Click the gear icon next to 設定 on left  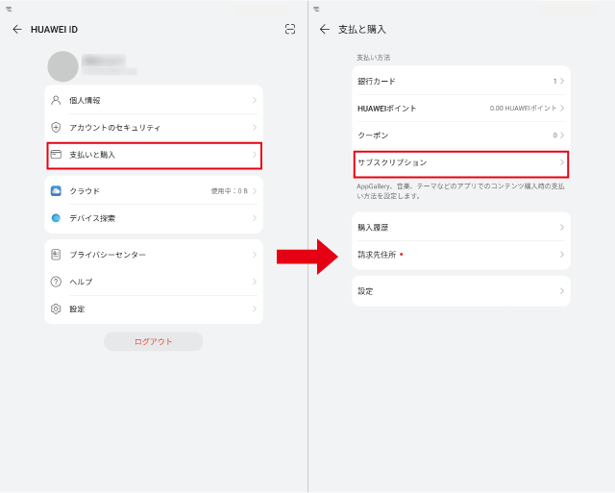click(x=56, y=308)
